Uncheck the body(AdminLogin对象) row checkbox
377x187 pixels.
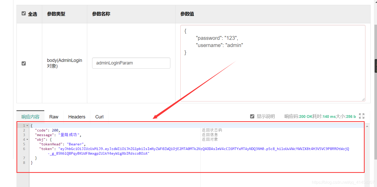(x=24, y=63)
